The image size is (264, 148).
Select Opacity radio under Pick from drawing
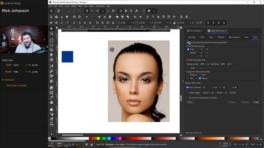point(188,53)
